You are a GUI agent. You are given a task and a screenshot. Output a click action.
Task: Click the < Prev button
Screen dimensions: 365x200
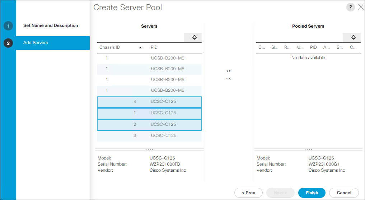248,193
